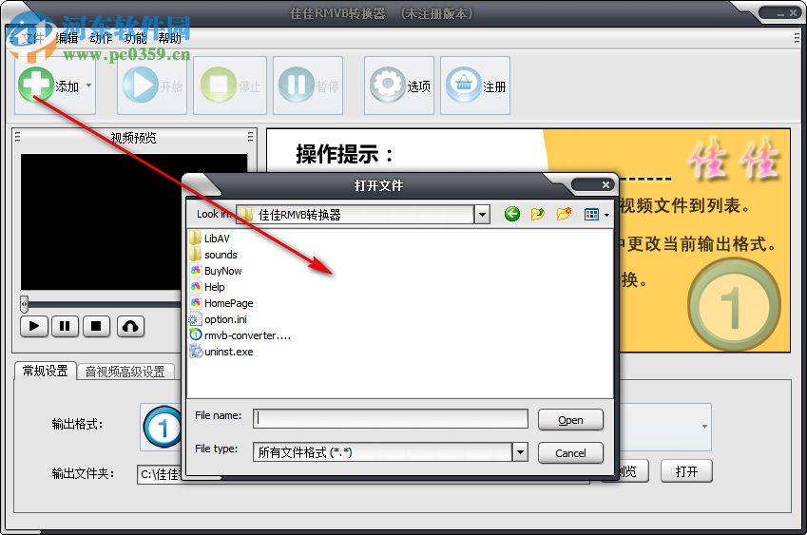This screenshot has height=535, width=807.
Task: Click the File name input field
Action: click(x=391, y=418)
